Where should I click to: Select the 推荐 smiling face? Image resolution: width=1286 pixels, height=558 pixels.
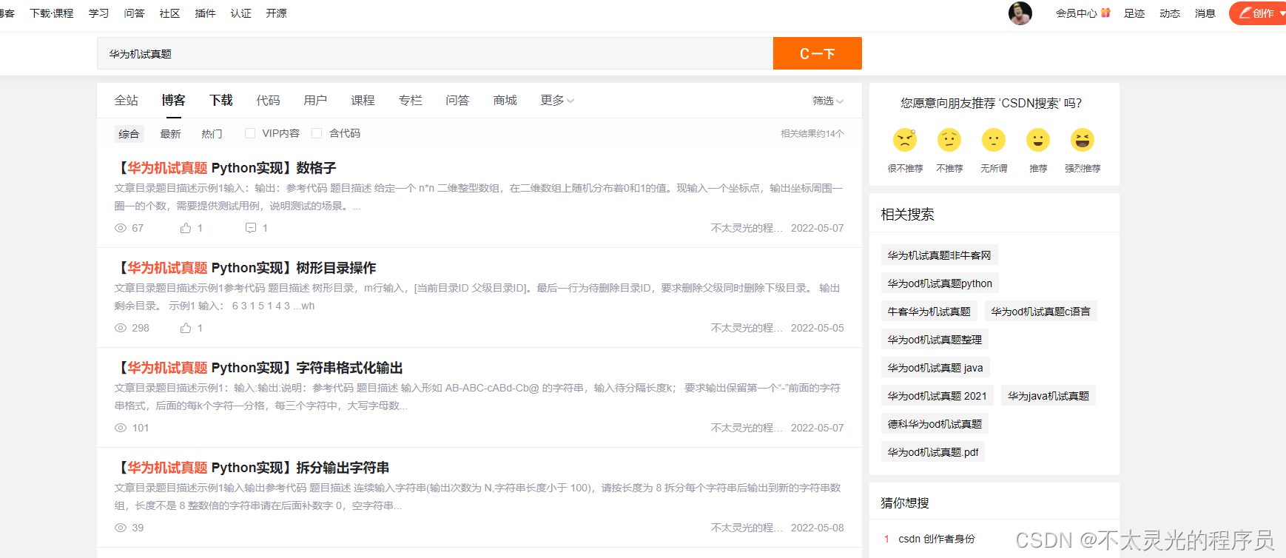pyautogui.click(x=1038, y=140)
